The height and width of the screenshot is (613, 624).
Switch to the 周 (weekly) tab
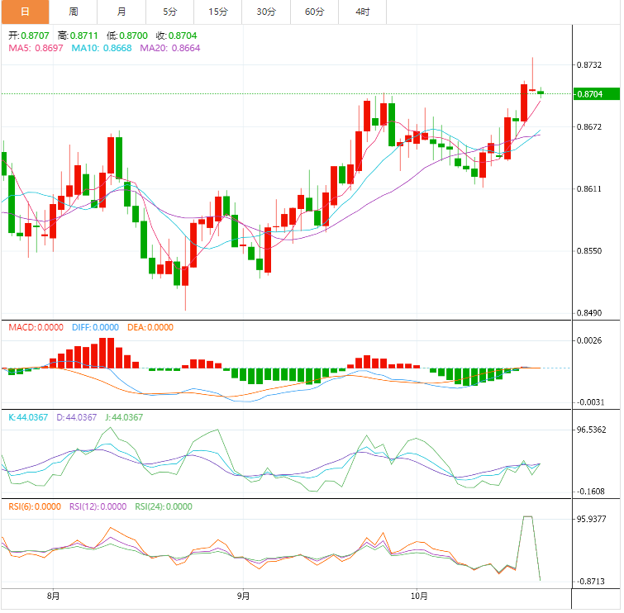(74, 12)
